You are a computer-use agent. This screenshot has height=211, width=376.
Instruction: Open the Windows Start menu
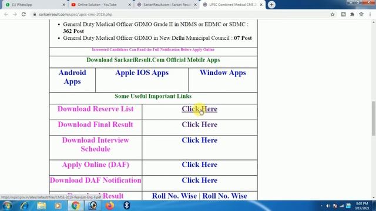(7, 206)
